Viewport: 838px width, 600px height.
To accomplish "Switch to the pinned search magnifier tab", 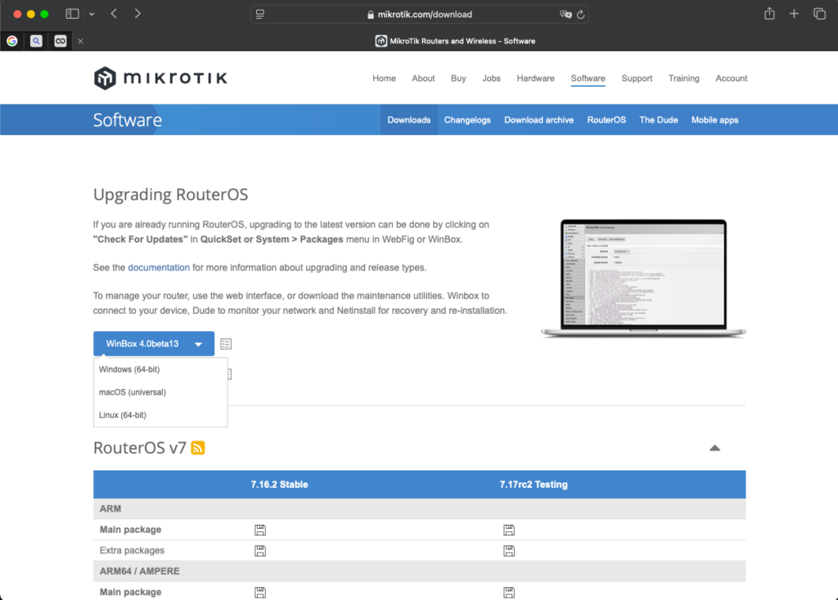I will (x=36, y=41).
